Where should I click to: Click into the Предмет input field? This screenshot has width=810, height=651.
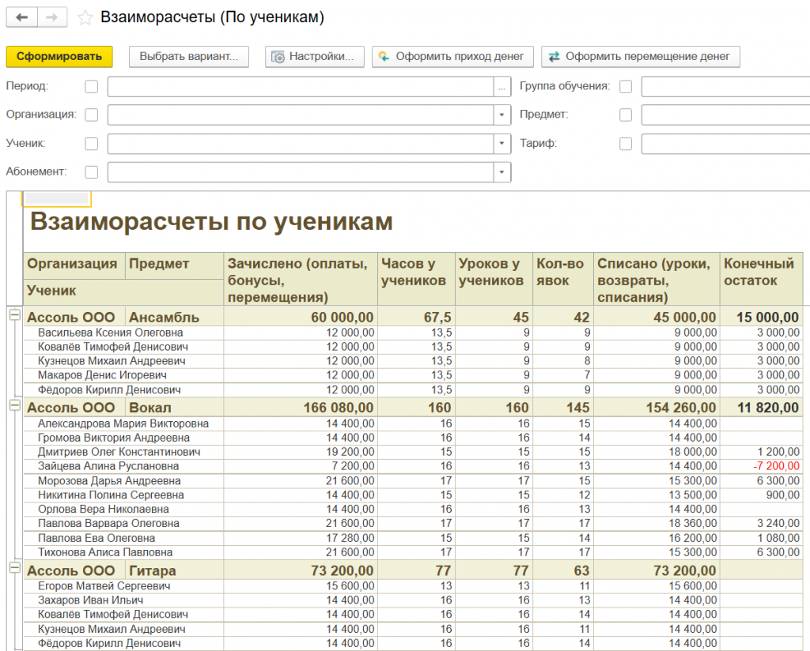tap(725, 115)
